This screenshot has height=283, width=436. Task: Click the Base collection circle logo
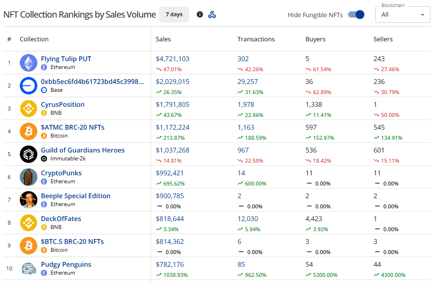click(x=29, y=86)
